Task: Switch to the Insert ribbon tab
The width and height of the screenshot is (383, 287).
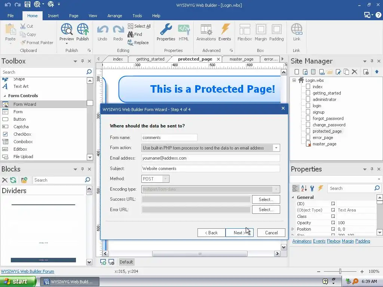Action: [x=53, y=16]
